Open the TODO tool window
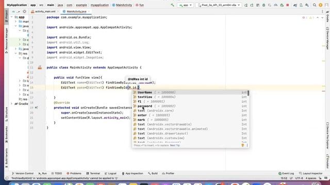The height and width of the screenshot is (185, 330). (x=56, y=174)
